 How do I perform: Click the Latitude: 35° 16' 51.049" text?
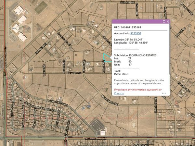pos(129,40)
